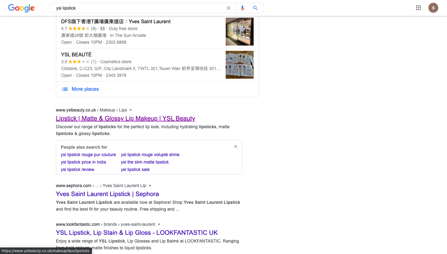Click into the ysl lipstick search field
Screen dimensions: 447x254
pyautogui.click(x=138, y=8)
